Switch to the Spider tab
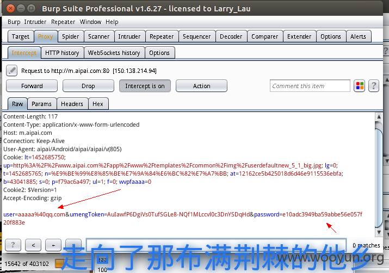This screenshot has width=389, height=273. (x=71, y=36)
